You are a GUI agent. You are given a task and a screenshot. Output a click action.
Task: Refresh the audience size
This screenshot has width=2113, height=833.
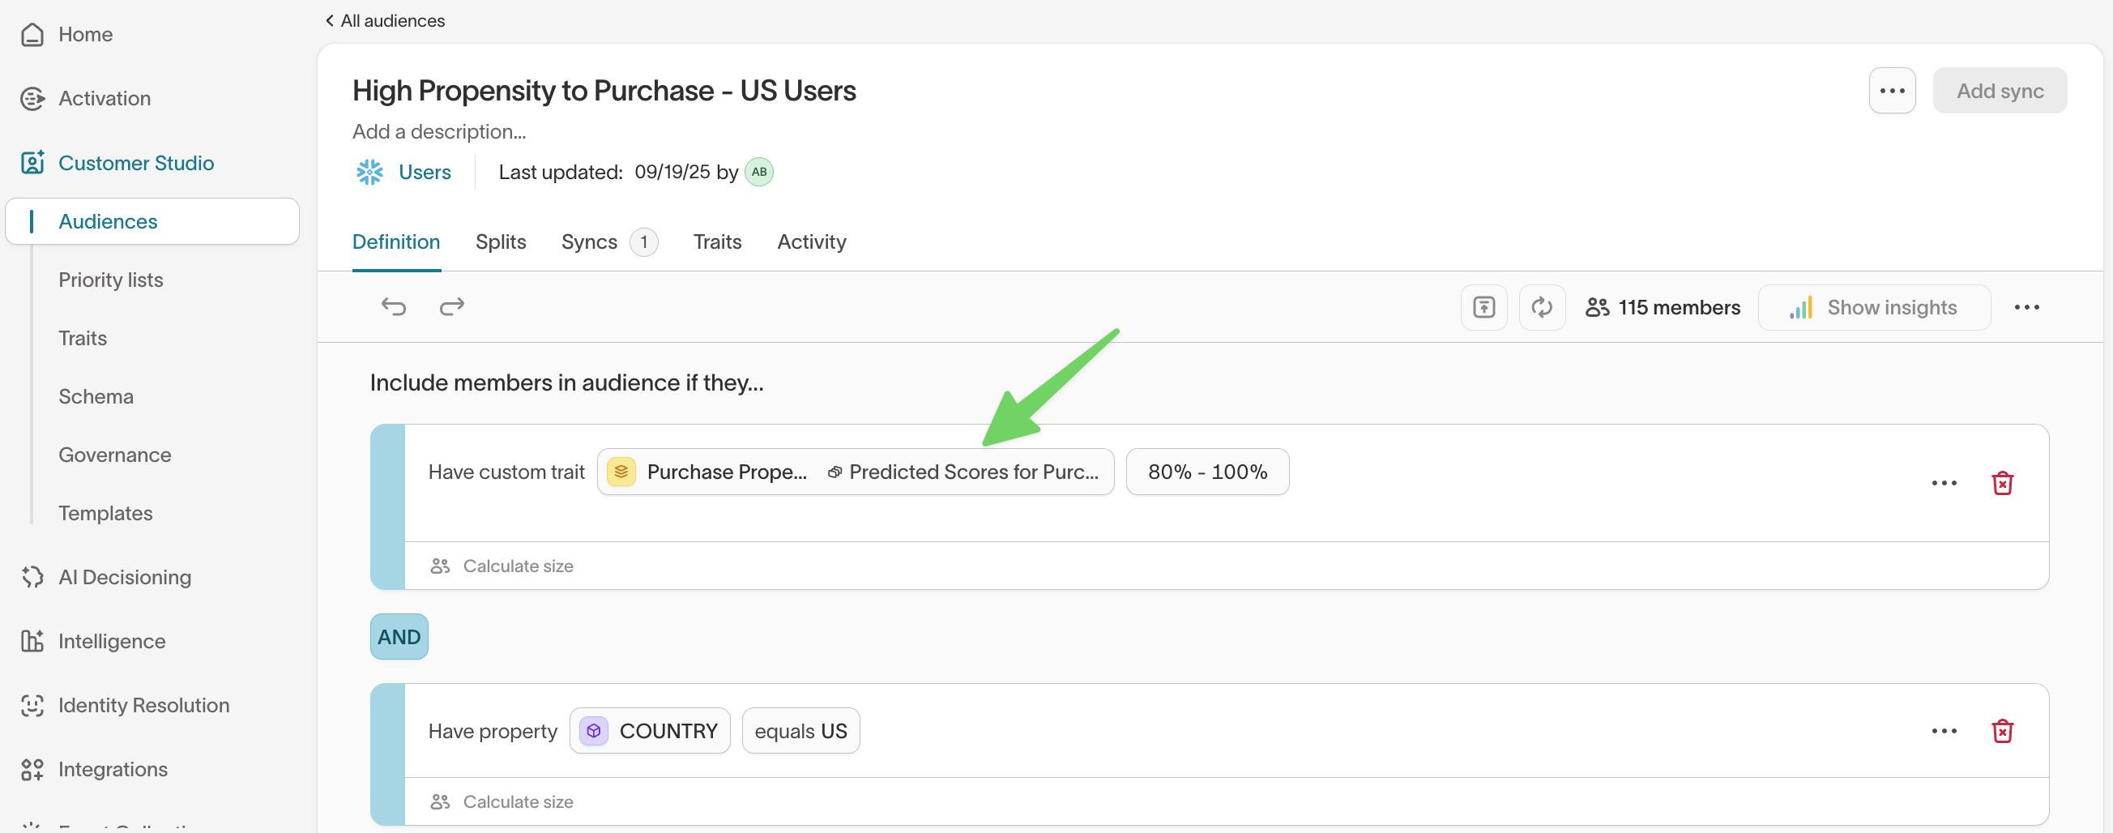(x=1541, y=308)
